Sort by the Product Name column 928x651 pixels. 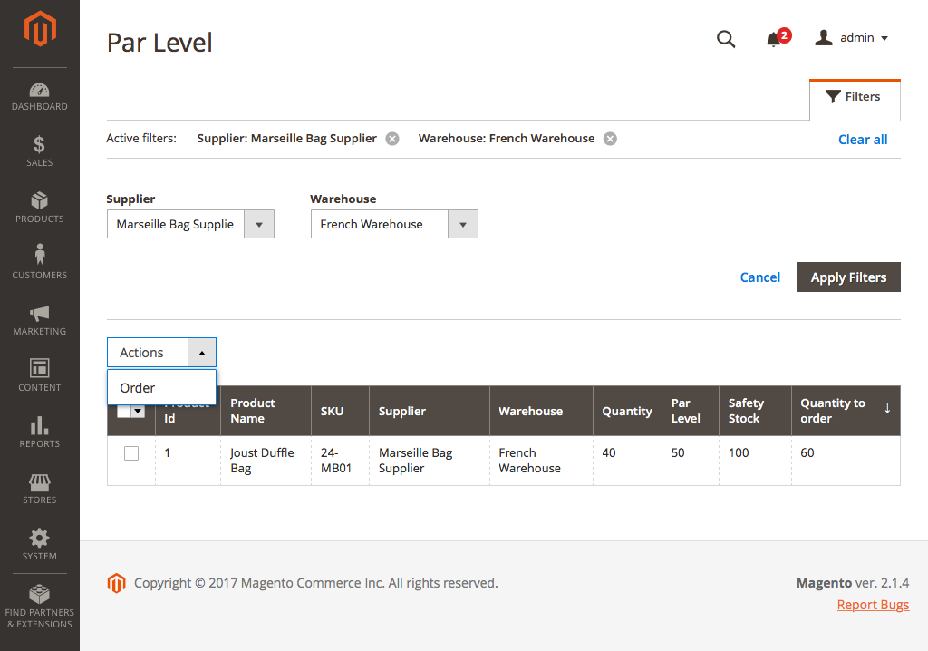coord(266,411)
